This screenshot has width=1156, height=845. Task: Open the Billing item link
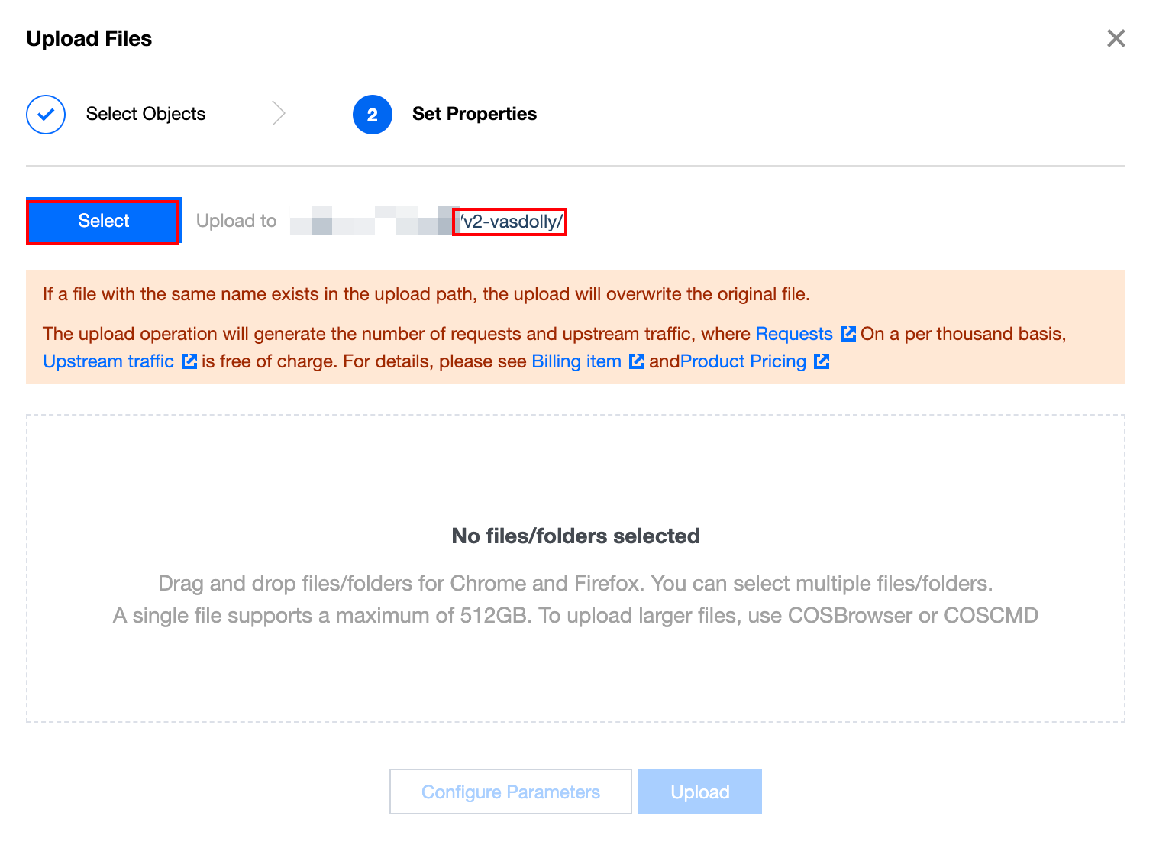[x=576, y=361]
